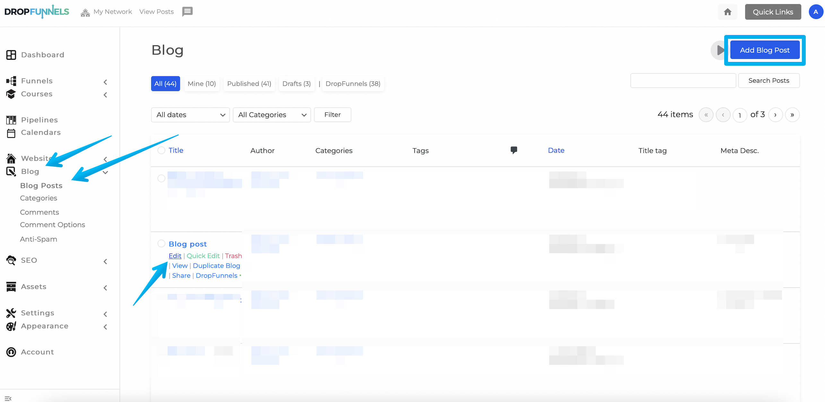This screenshot has height=402, width=825.
Task: Expand the Appearance submenu chevron
Action: [105, 327]
